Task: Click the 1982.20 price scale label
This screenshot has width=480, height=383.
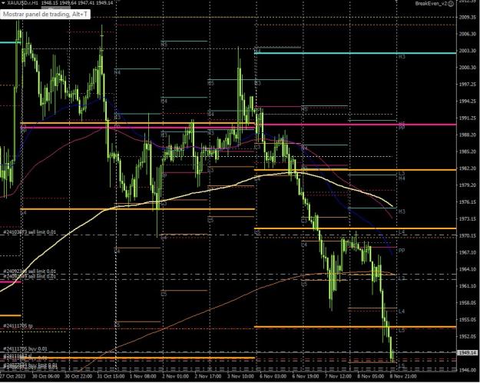Action: click(x=468, y=168)
